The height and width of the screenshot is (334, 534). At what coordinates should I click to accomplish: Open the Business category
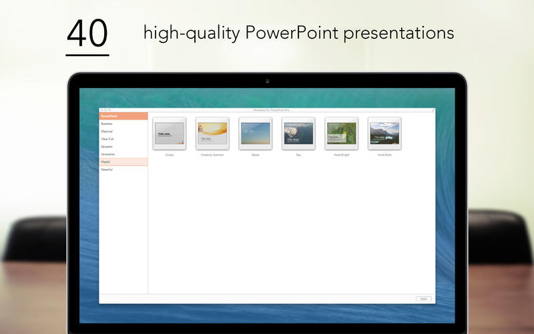(107, 124)
